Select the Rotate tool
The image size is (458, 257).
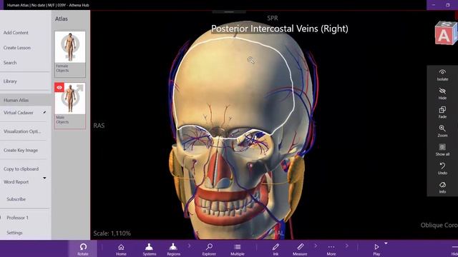83,249
